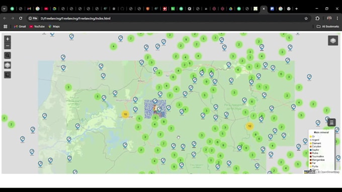Expand the tab search dropdown arrow
Image resolution: width=342 pixels, height=192 pixels.
tap(4, 9)
